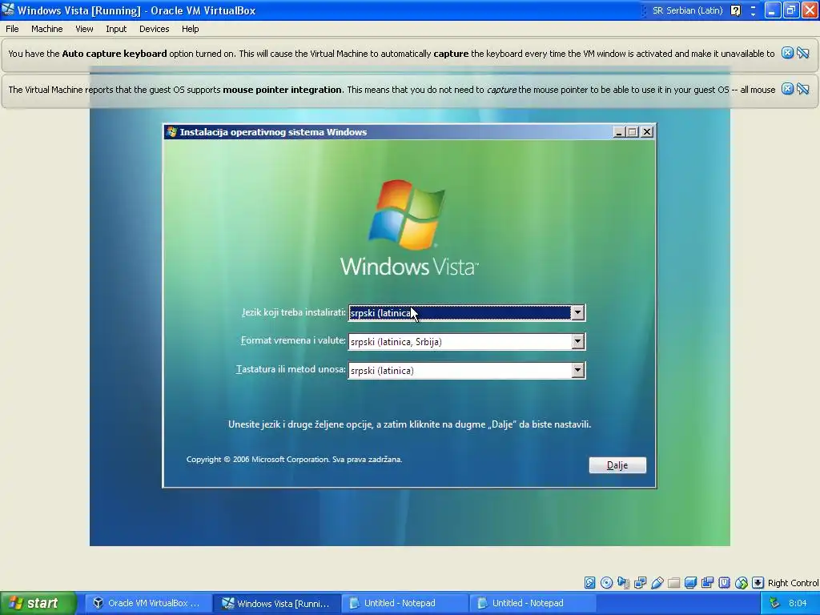Click the 'Jezik koji treba instalirati' combo box field
This screenshot has height=615, width=820.
(467, 313)
